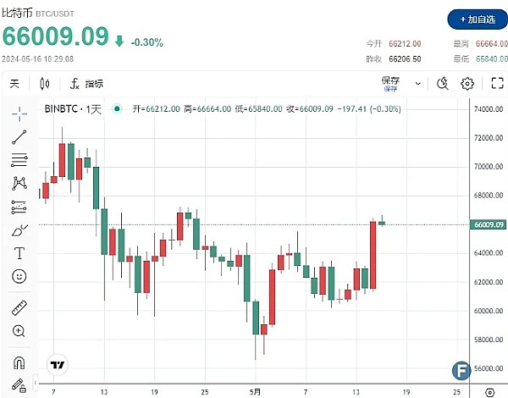Toggle lock all drawings
This screenshot has height=398, width=508.
(x=19, y=385)
